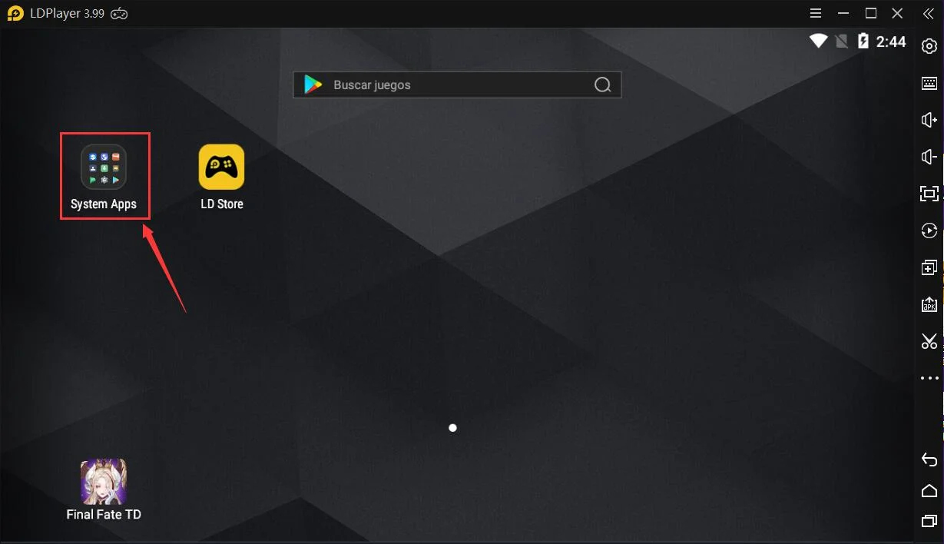Toggle fullscreen from the sidebar
The height and width of the screenshot is (544, 944).
tap(929, 194)
